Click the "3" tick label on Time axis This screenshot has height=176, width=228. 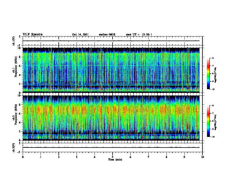[x=77, y=157]
